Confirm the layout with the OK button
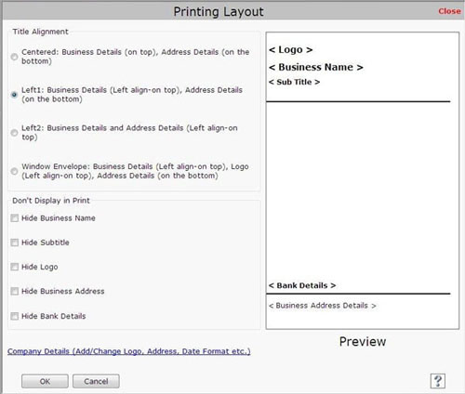465x394 pixels. pyautogui.click(x=45, y=381)
